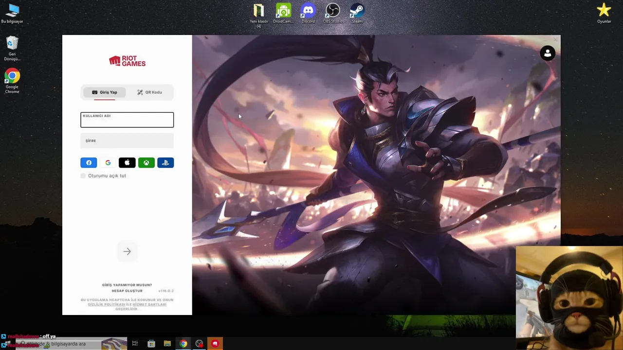Launch OBS Studio desktop shortcut
Screen dimensions: 623x350
click(333, 14)
